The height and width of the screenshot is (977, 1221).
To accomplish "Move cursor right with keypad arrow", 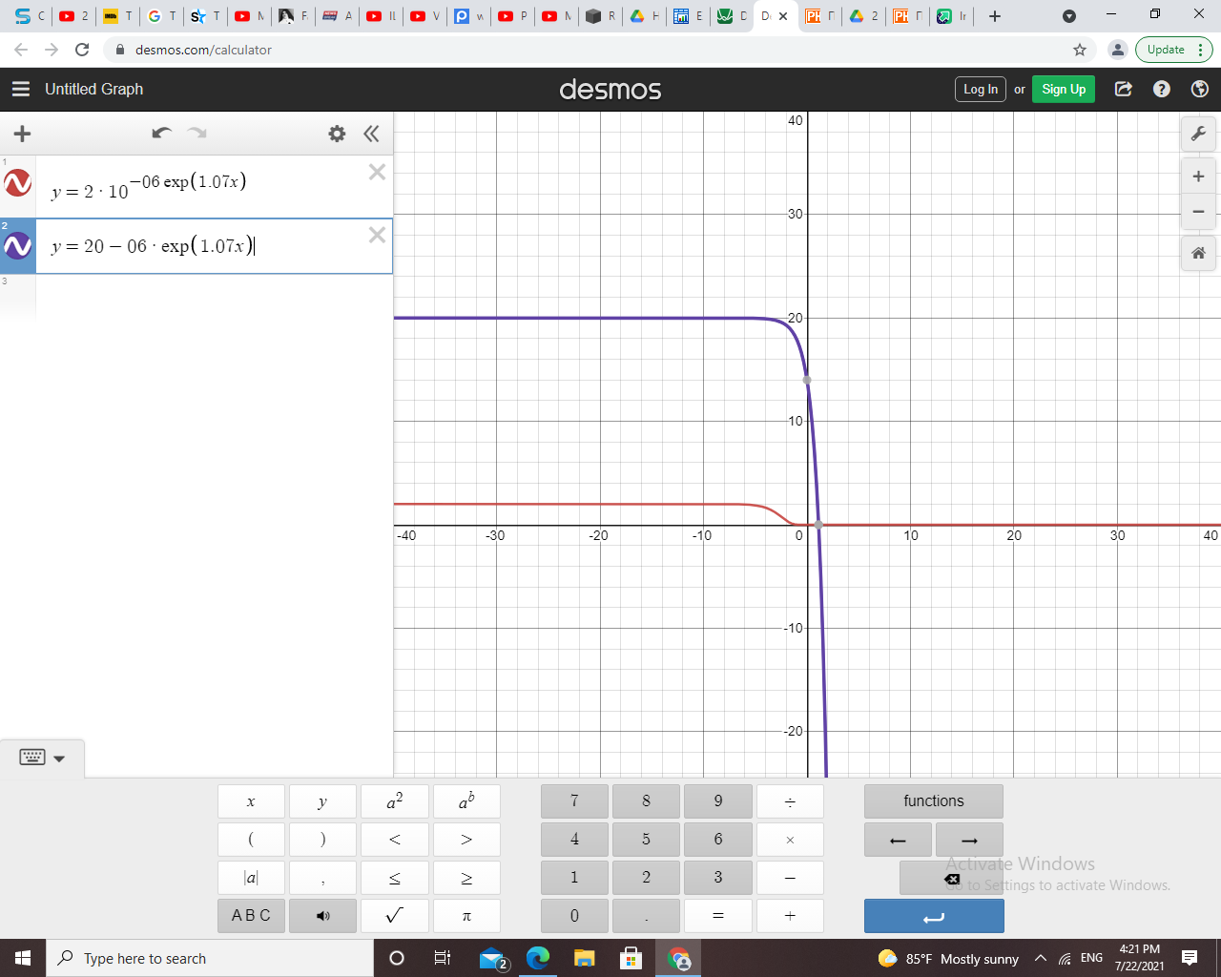I will (x=969, y=840).
